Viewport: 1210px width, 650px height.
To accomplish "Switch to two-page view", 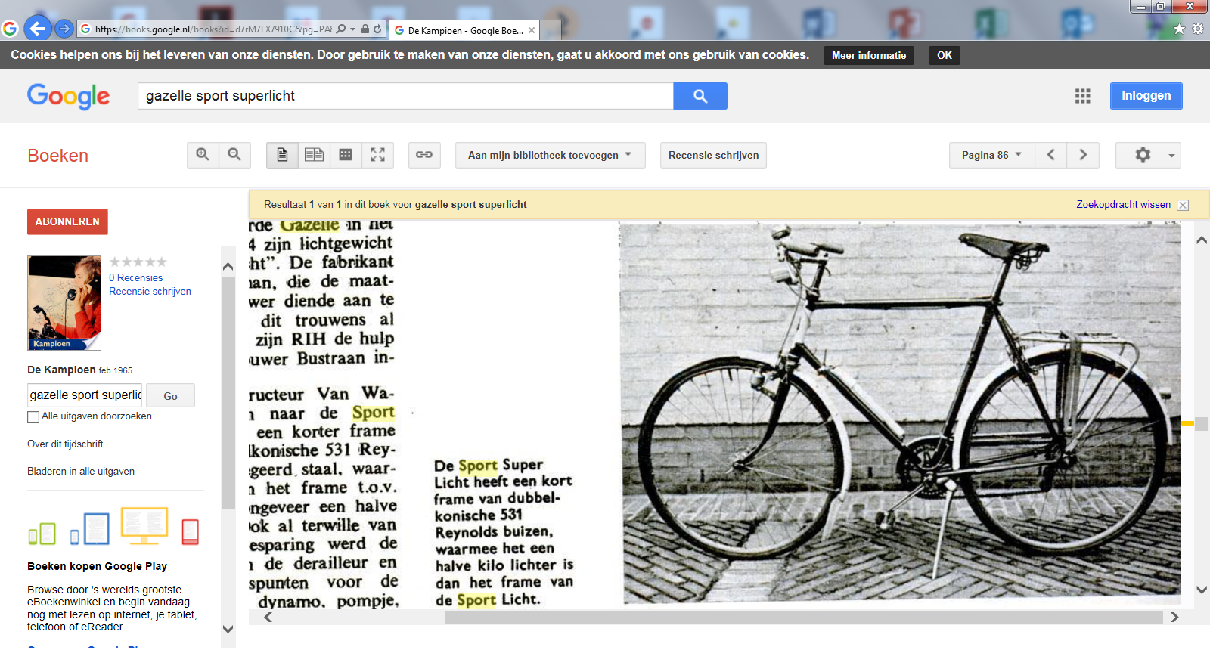I will tap(314, 155).
